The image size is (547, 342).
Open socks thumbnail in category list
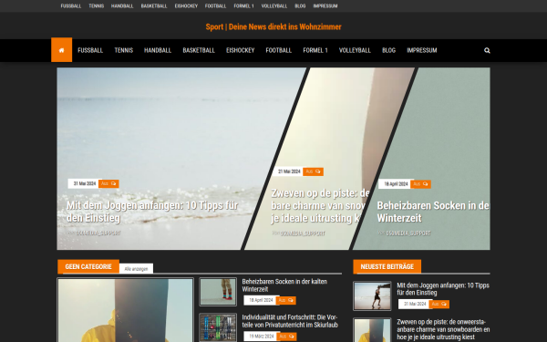pos(218,292)
